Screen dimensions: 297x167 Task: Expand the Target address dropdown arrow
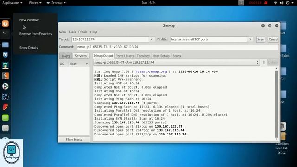[152, 39]
